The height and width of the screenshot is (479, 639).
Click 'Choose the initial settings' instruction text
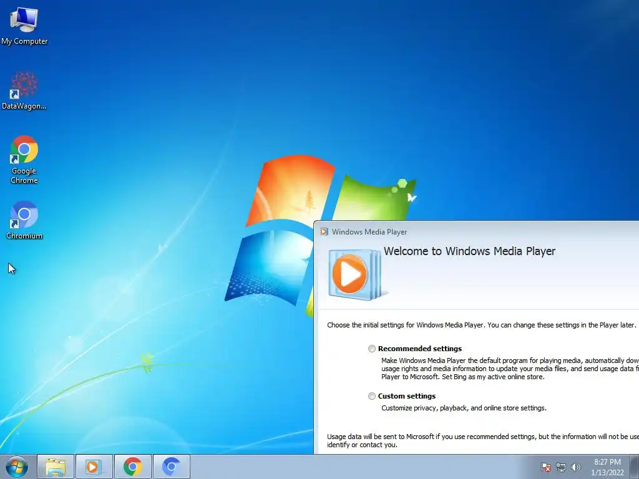click(481, 325)
